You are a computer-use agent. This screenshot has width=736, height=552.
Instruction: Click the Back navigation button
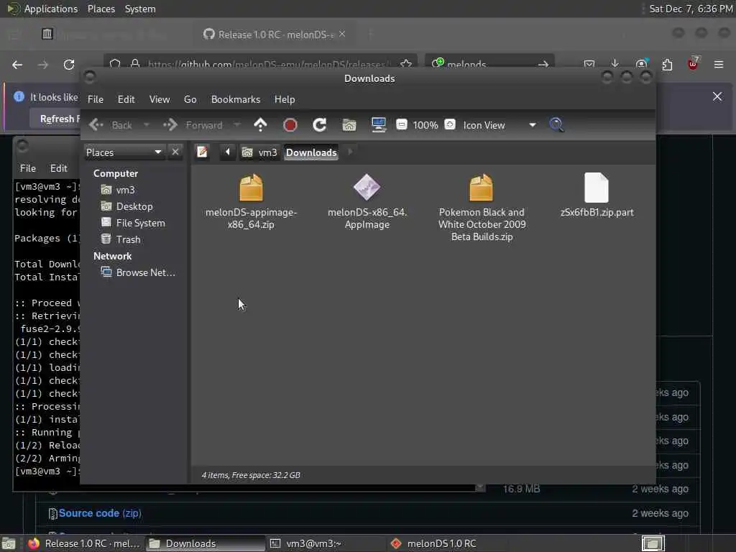[111, 125]
